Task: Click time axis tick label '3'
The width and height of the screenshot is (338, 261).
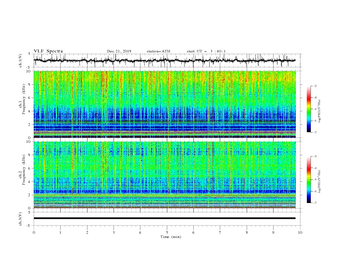Action: [x=114, y=232]
